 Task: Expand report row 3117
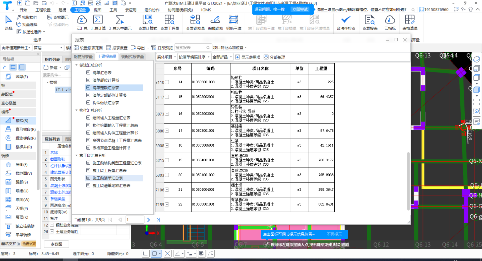[x=167, y=97]
